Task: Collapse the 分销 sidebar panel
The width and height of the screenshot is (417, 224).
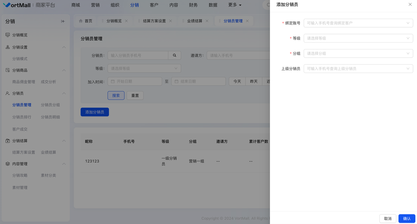Action: (x=63, y=21)
